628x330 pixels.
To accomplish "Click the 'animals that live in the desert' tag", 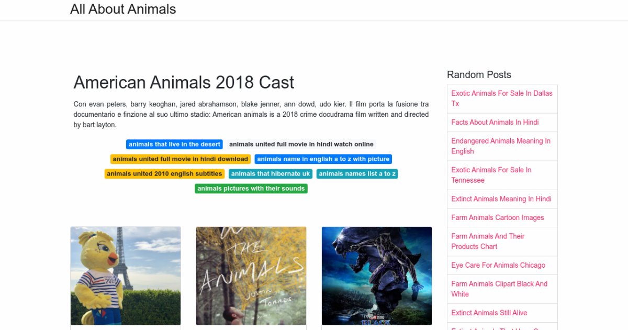I will [x=174, y=145].
